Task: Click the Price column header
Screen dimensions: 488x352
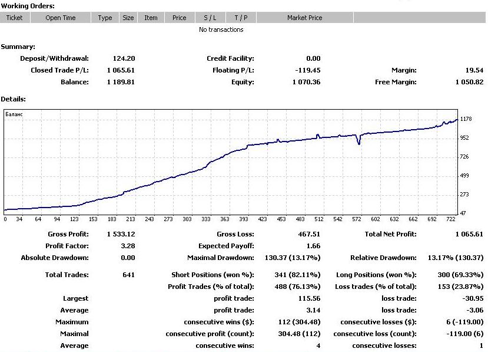Action: (180, 18)
